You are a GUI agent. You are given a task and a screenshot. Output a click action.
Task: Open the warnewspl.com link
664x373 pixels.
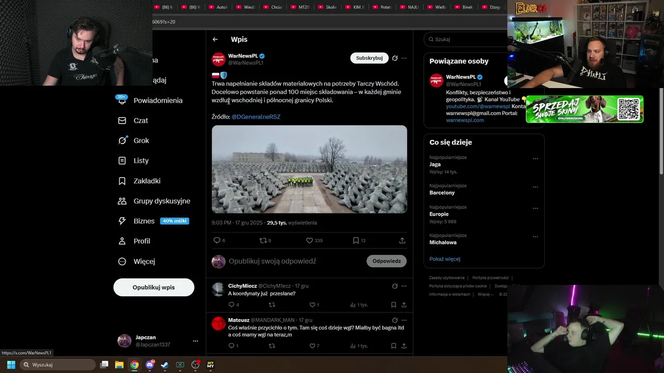click(x=465, y=120)
